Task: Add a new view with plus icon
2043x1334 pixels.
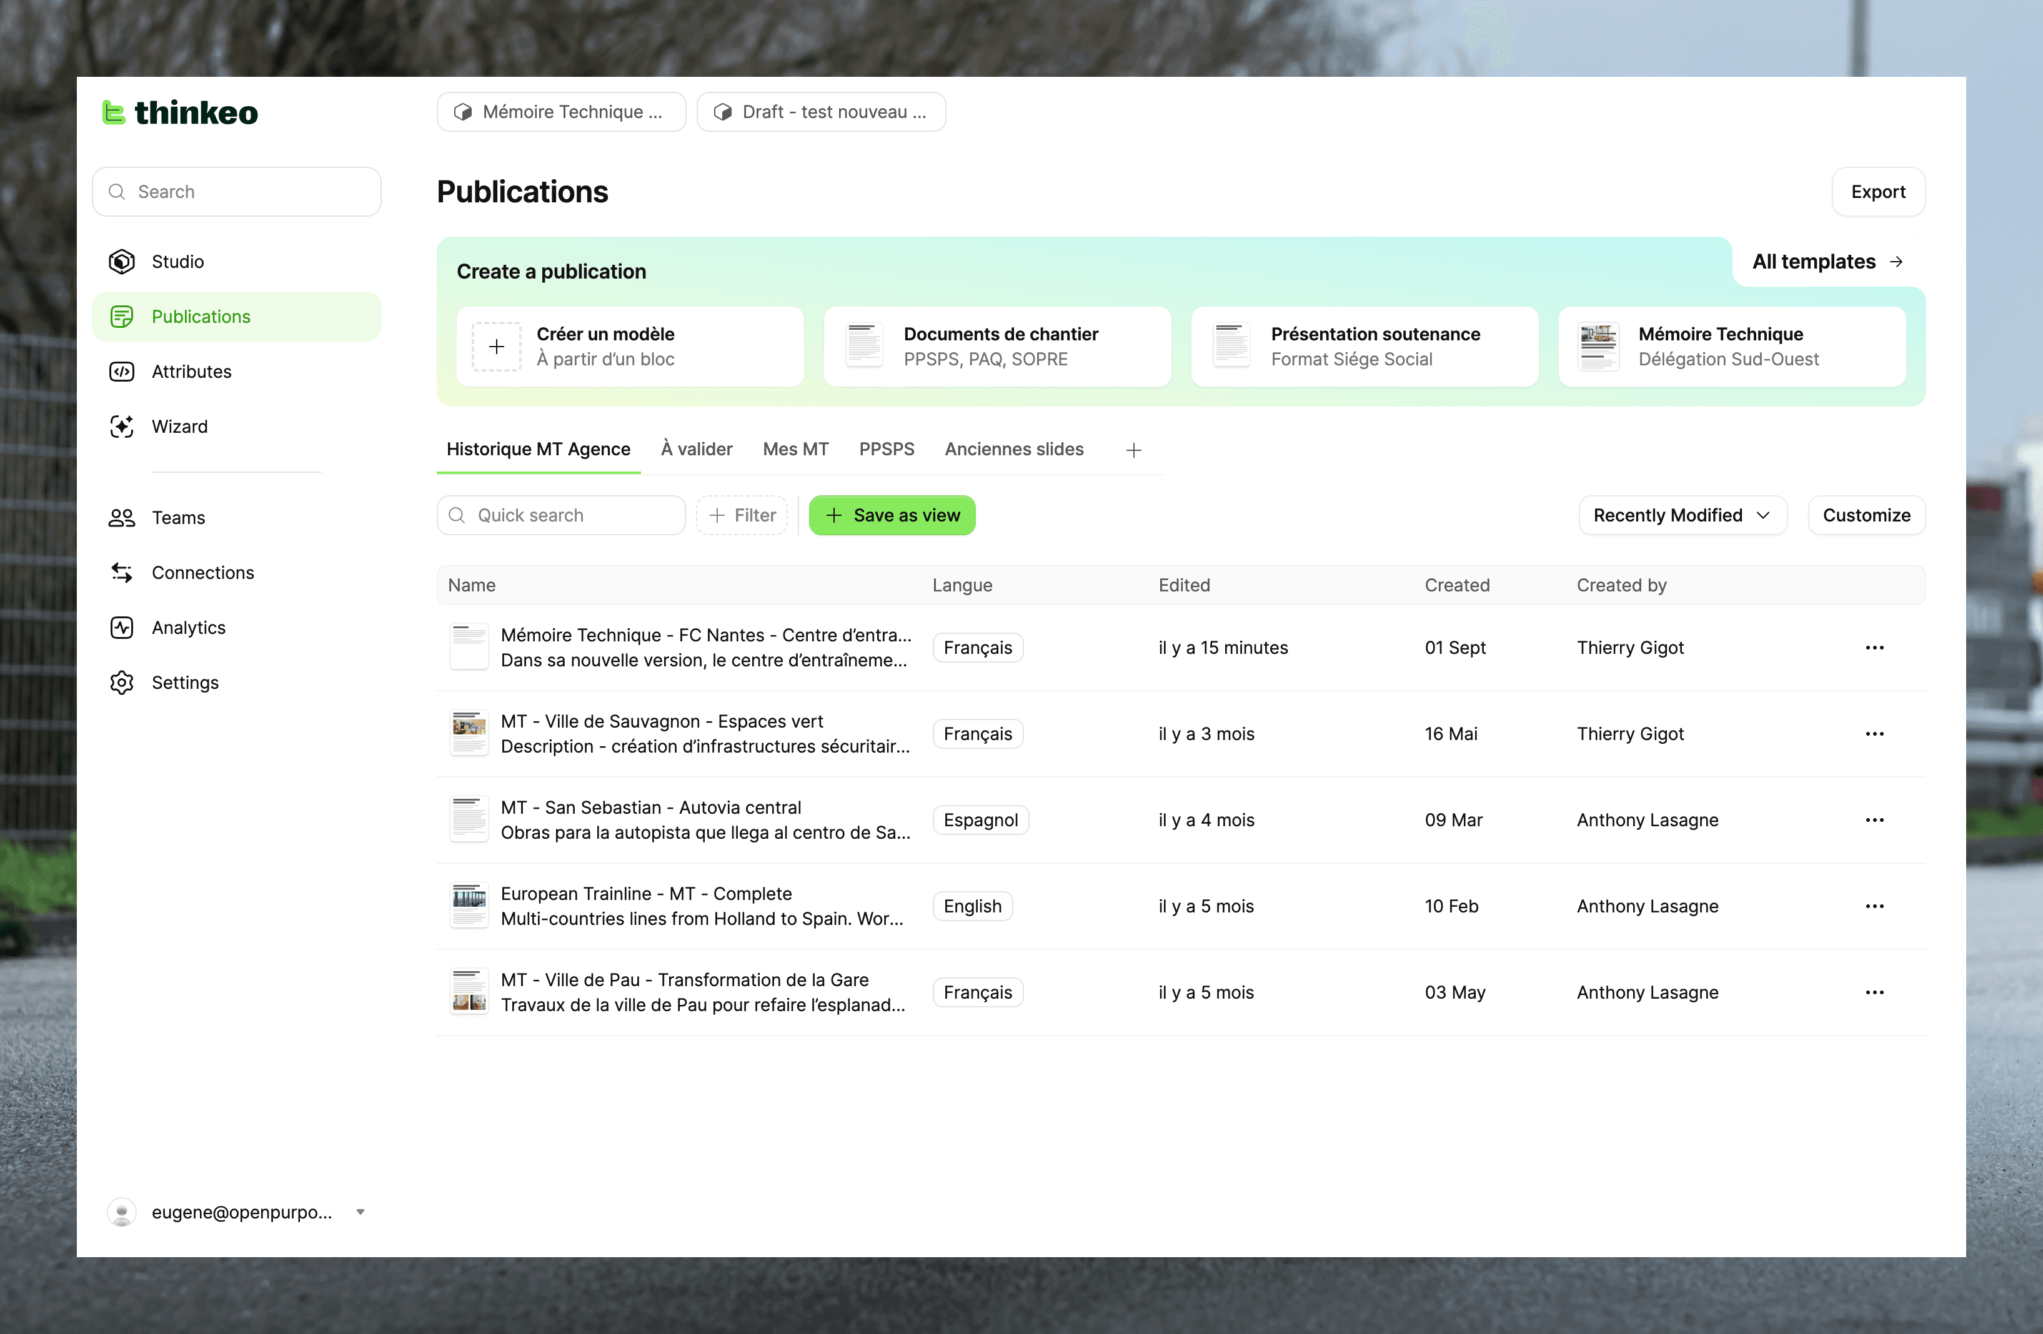Action: point(1133,450)
